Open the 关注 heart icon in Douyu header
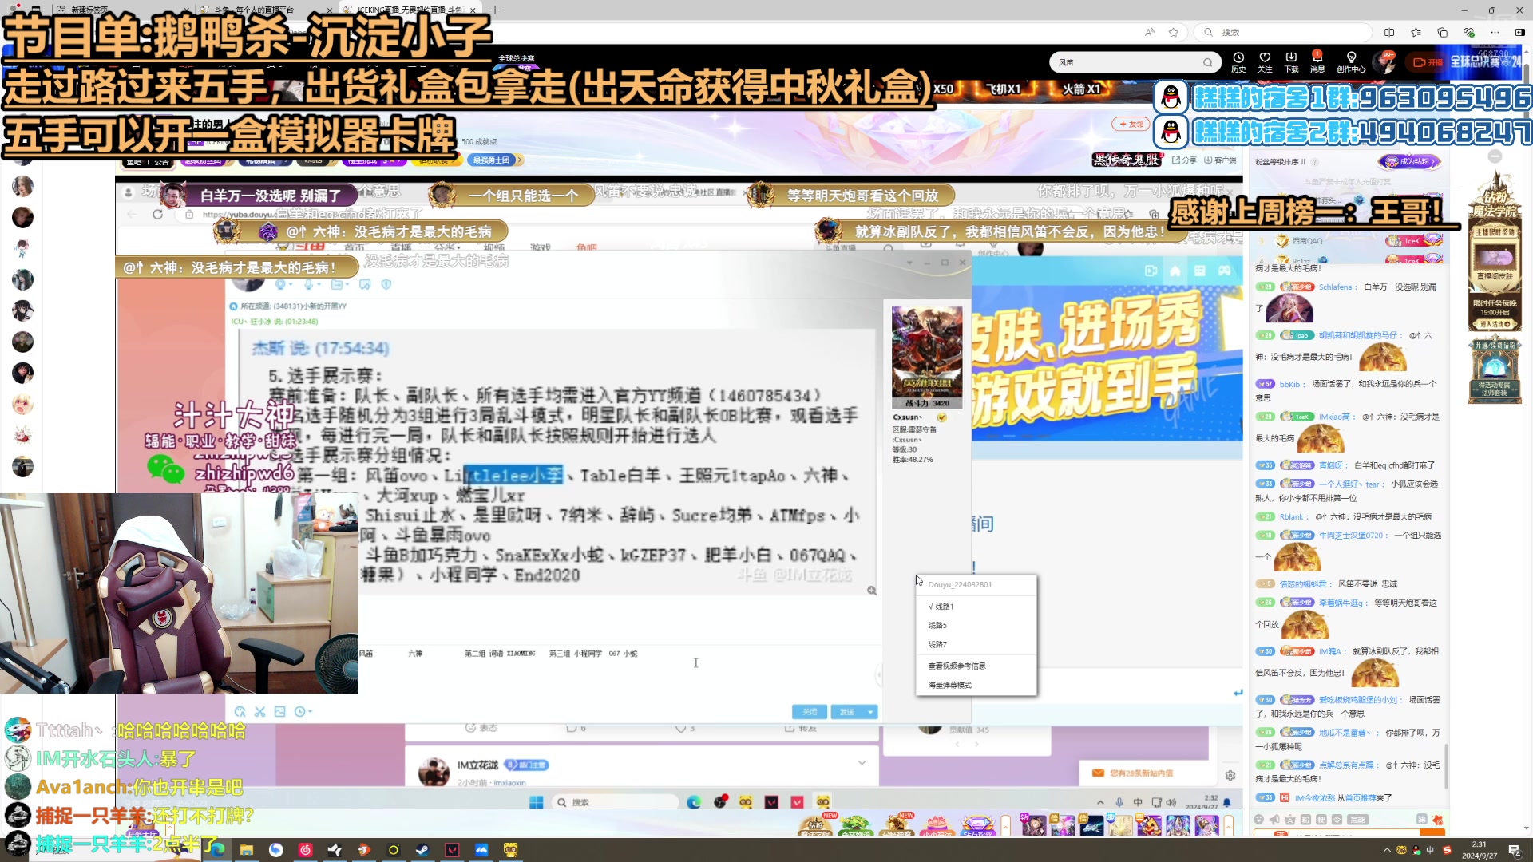The height and width of the screenshot is (862, 1533). click(x=1265, y=61)
